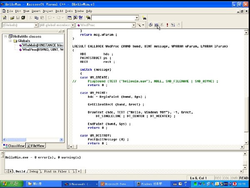
Task: Click the Paste clipboard icon
Action: click(42, 17)
